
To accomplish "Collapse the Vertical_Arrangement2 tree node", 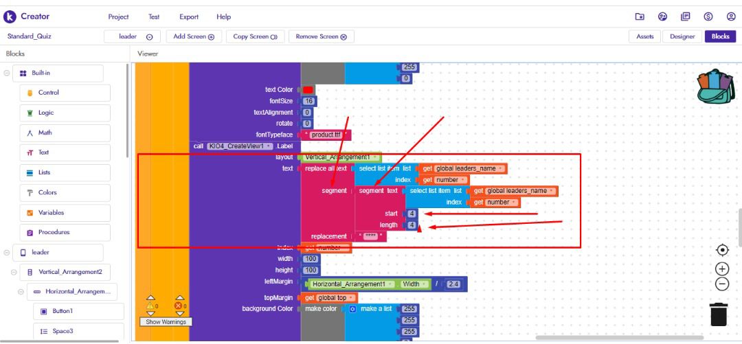I will (x=14, y=273).
